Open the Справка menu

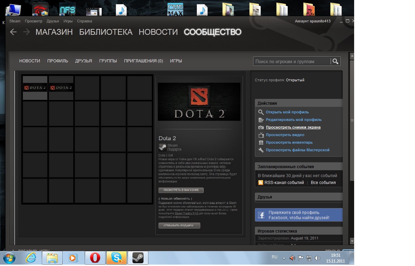[84, 21]
